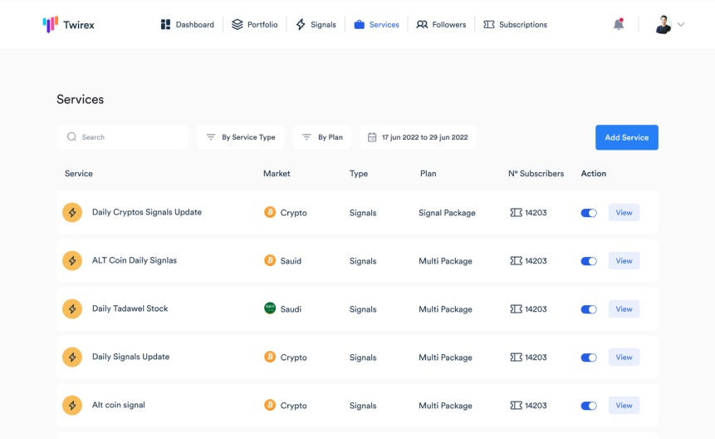Viewport: 715px width, 439px height.
Task: Toggle the Daily Signals Update switch
Action: click(x=589, y=358)
